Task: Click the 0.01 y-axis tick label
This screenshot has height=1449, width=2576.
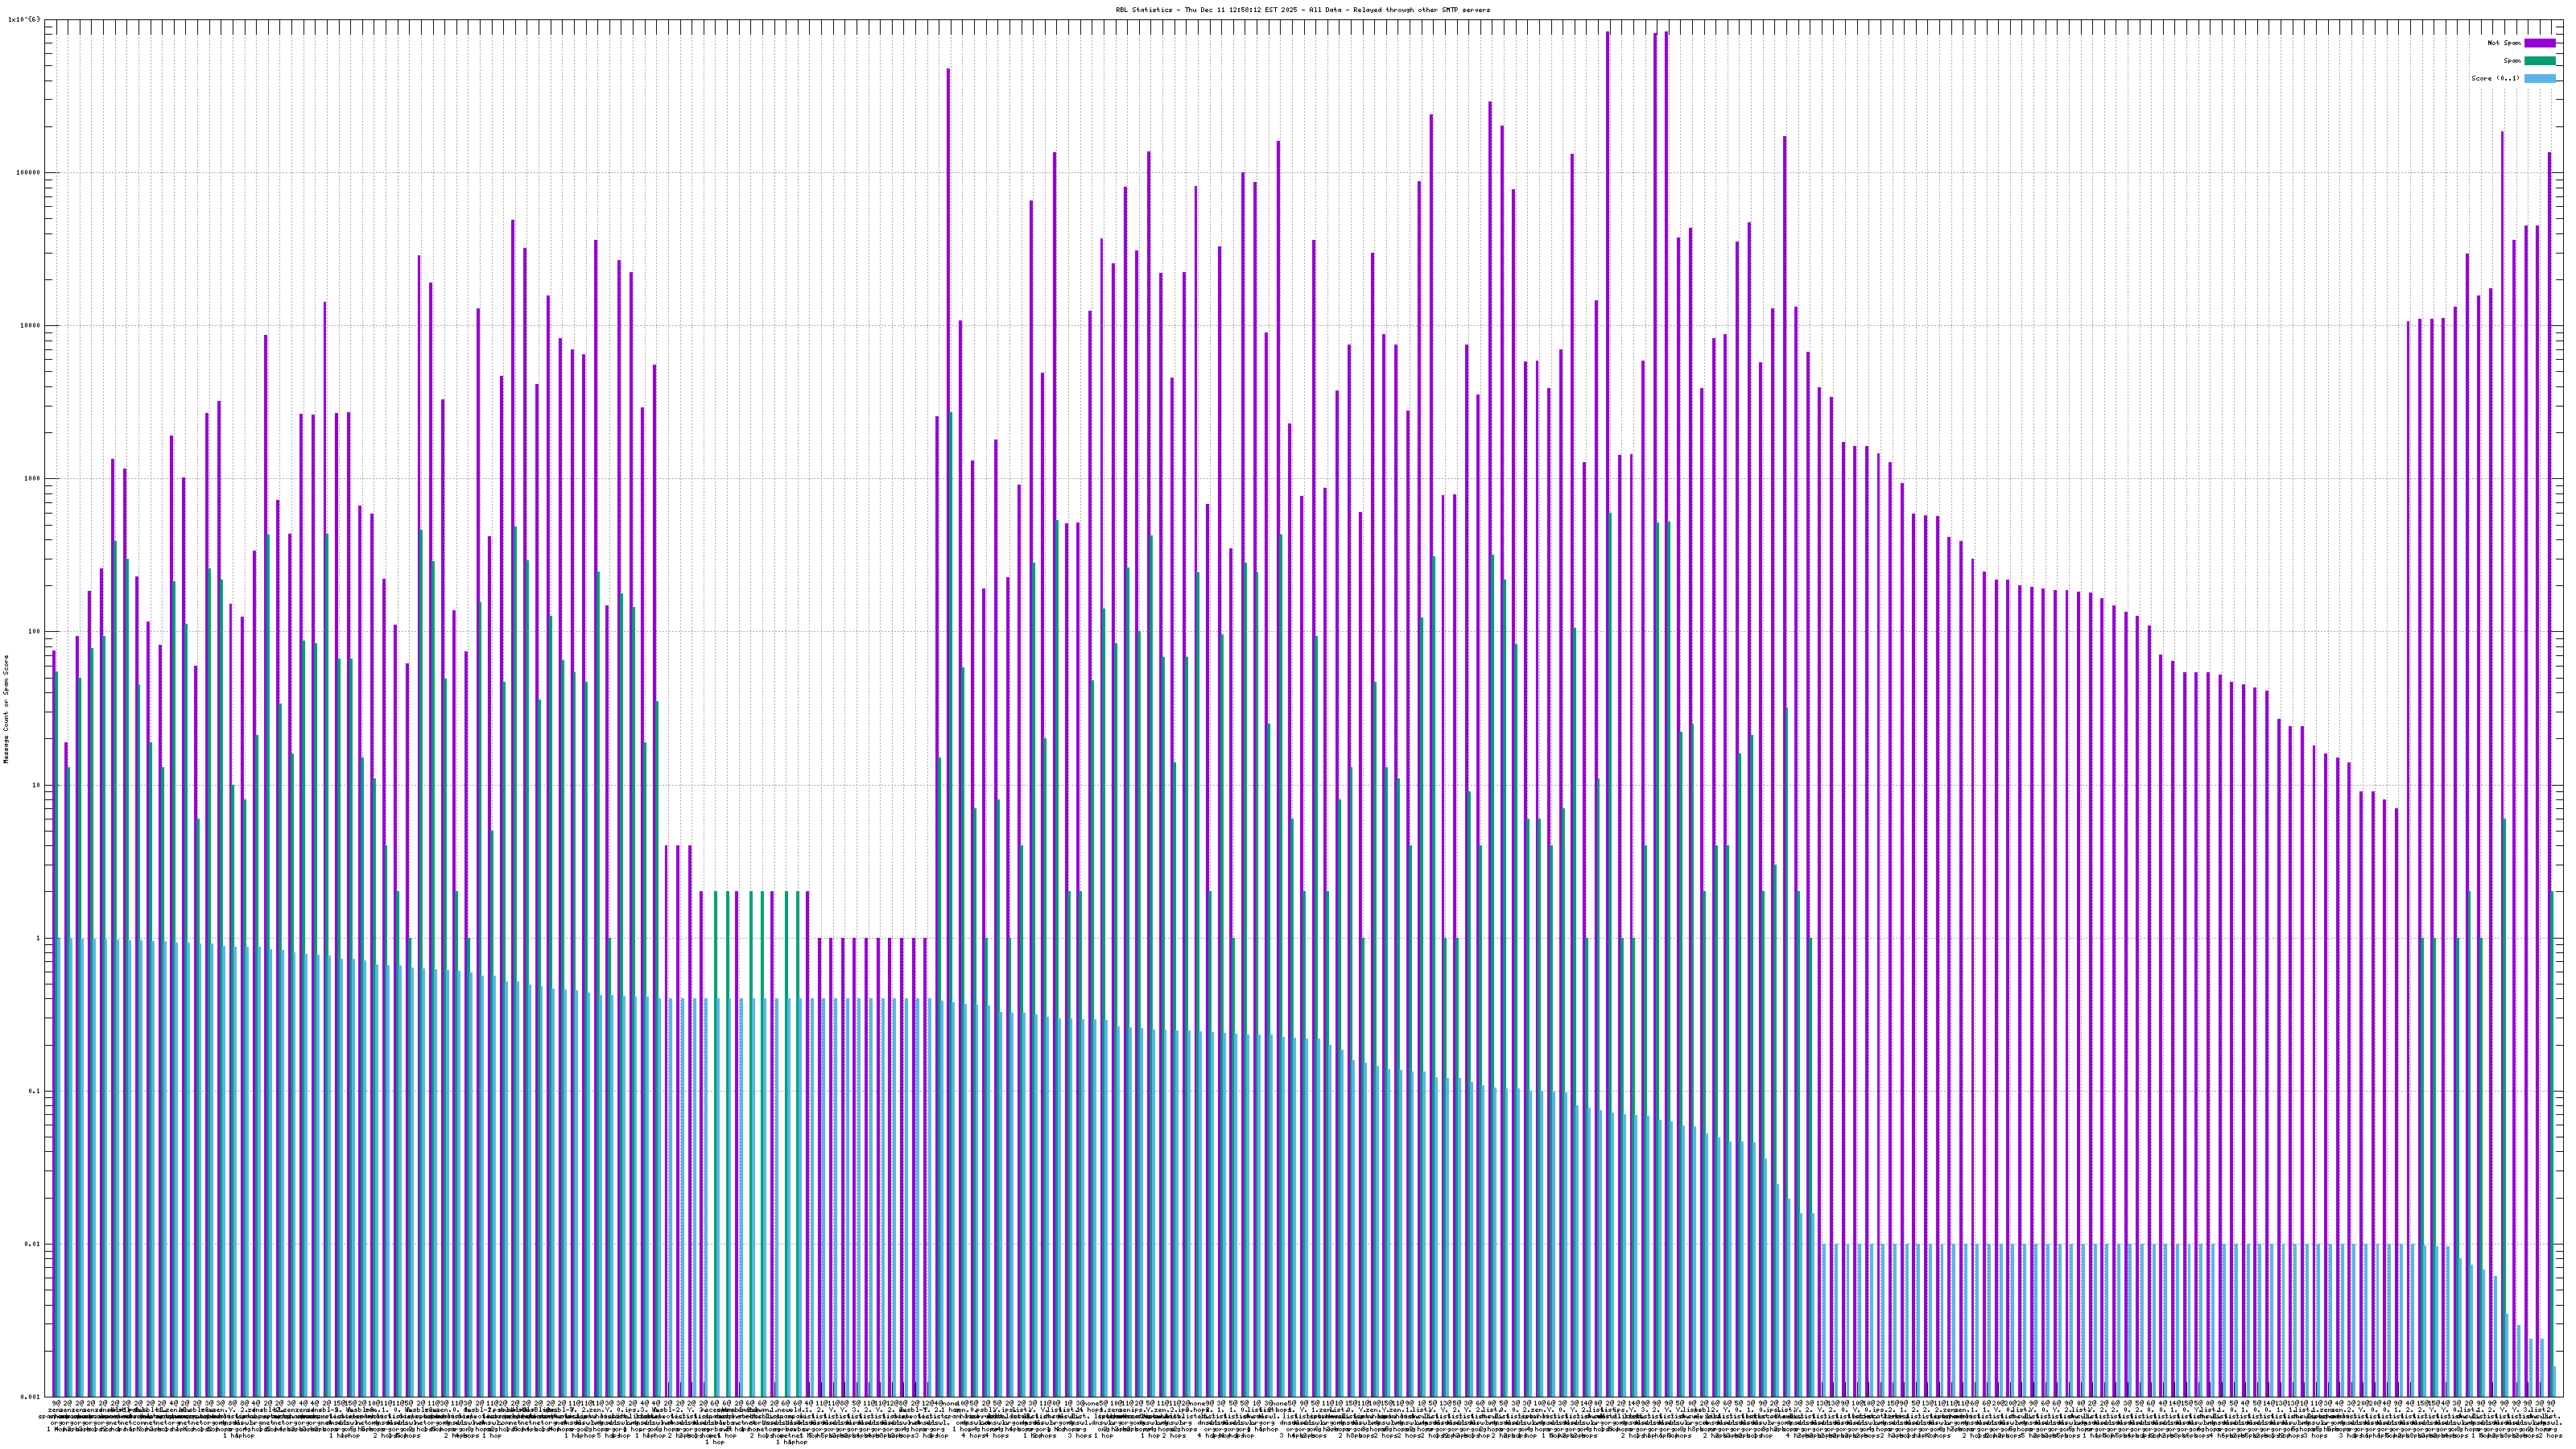Action: (31, 1244)
